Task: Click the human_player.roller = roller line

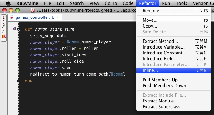Action: 64,48
